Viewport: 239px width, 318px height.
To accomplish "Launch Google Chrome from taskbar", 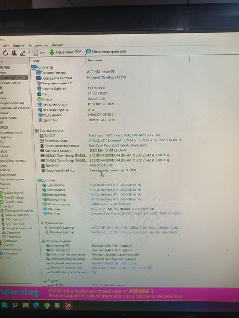I will click(46, 305).
